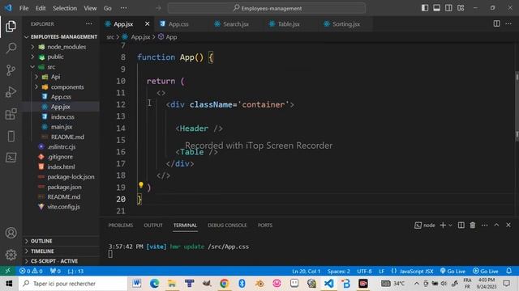Close the App.jsx tab
This screenshot has width=519, height=291.
coord(148,23)
